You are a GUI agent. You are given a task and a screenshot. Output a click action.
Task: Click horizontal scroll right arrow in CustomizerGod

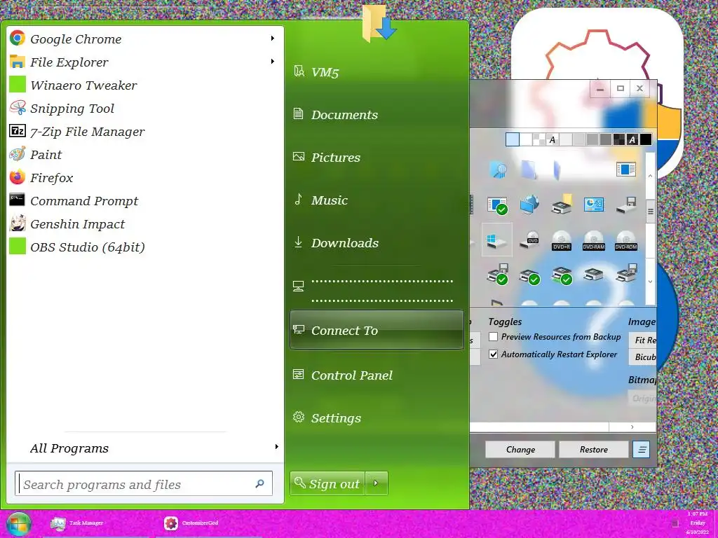pyautogui.click(x=632, y=427)
